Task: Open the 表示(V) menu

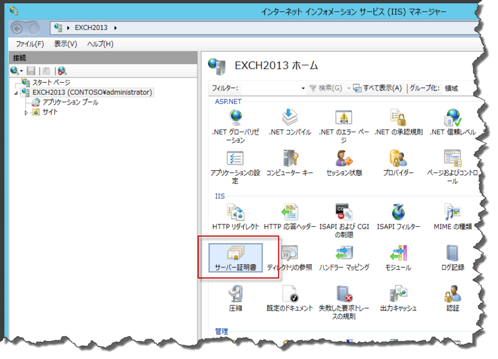Action: [65, 44]
